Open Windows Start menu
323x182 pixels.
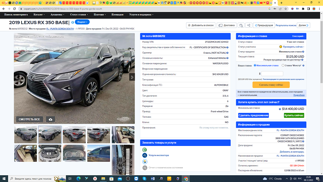[4, 179]
